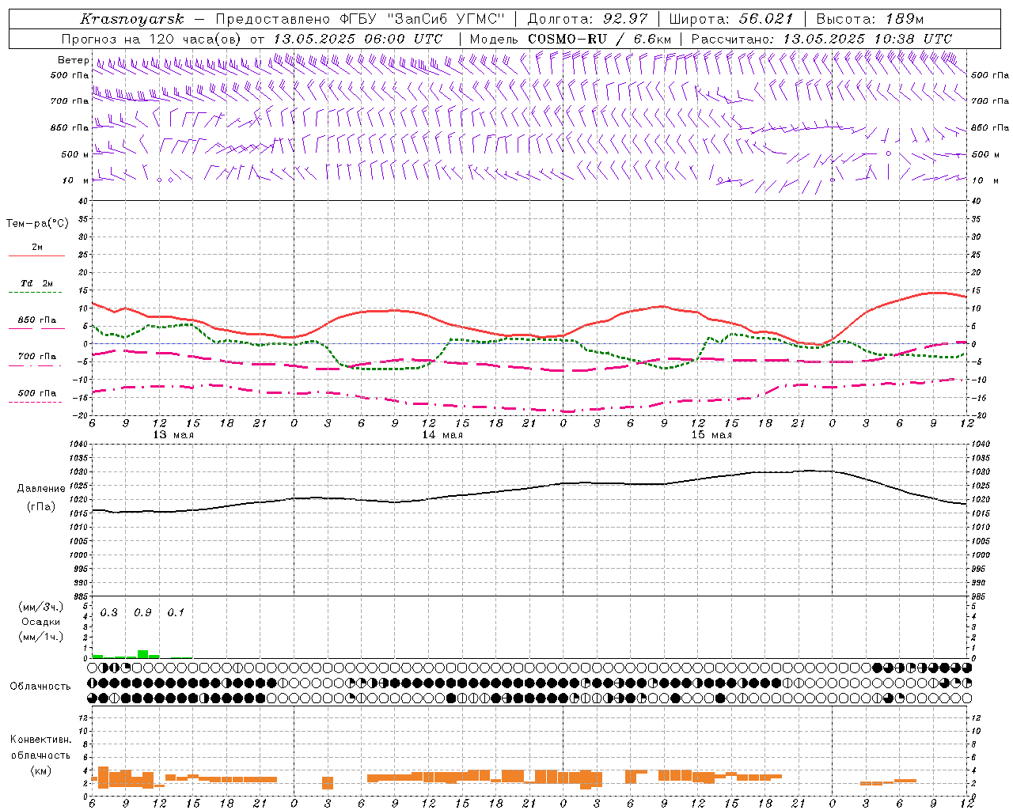Click the Широта: 56.021 latitude value
Viewport: 1013px width, 810px height.
[730, 19]
